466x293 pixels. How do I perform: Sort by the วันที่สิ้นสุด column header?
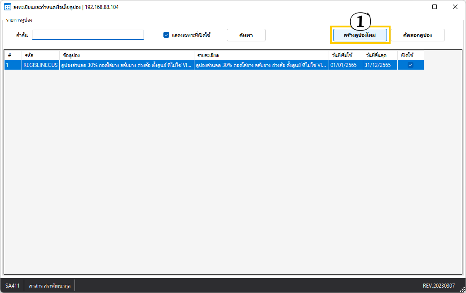(x=380, y=55)
